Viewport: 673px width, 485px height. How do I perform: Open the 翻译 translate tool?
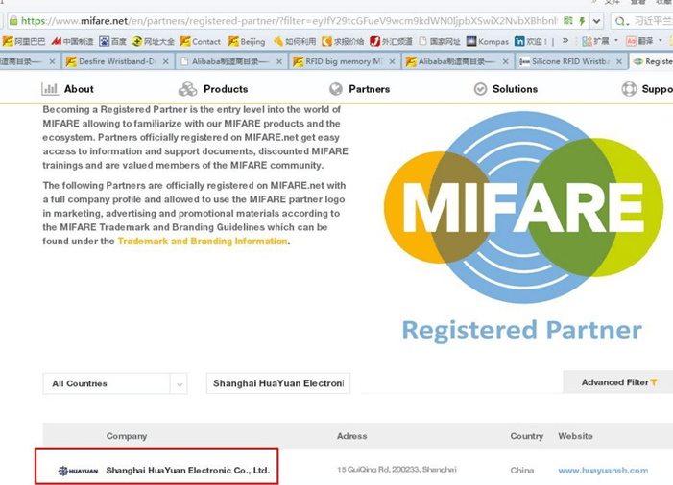coord(644,41)
